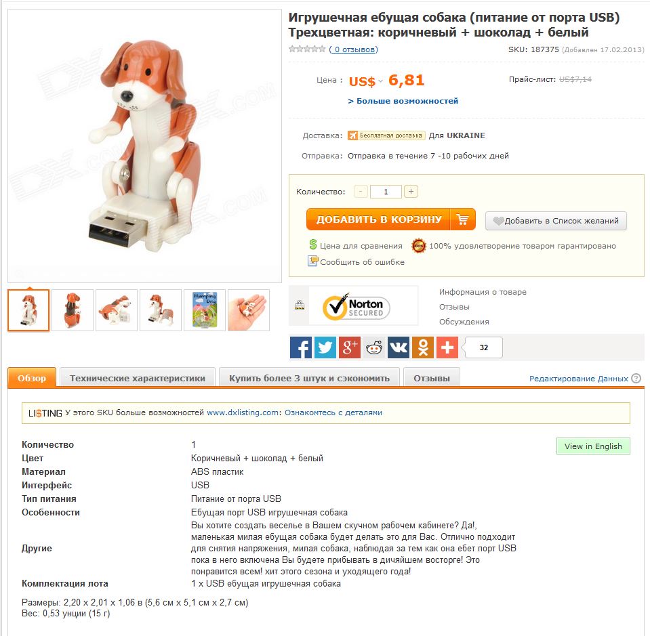The image size is (650, 636).
Task: Share on Odnoklassniki icon
Action: pyautogui.click(x=423, y=347)
